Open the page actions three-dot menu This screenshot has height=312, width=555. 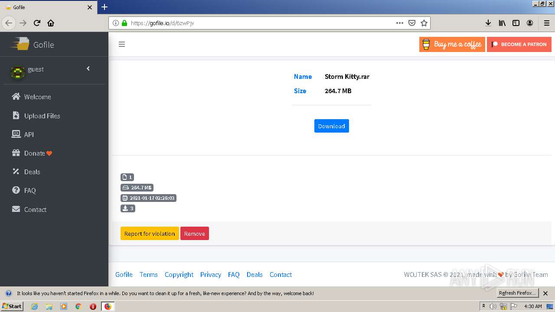point(400,23)
